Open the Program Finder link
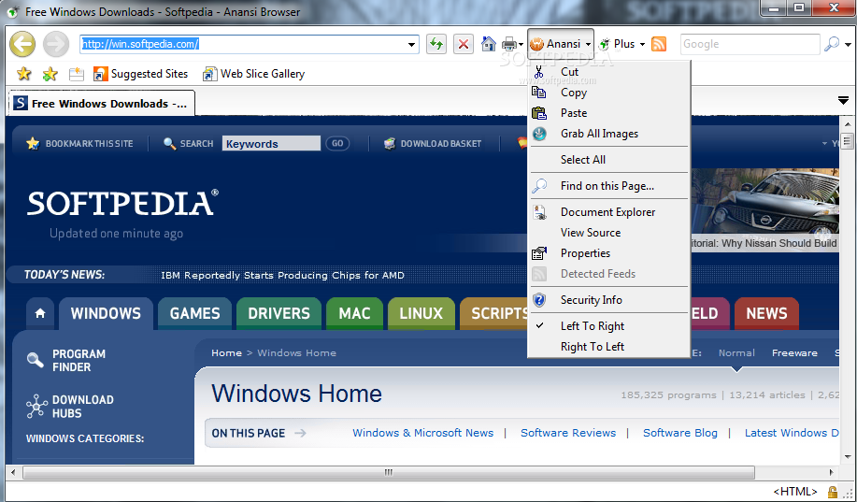The height and width of the screenshot is (502, 857). pos(66,360)
